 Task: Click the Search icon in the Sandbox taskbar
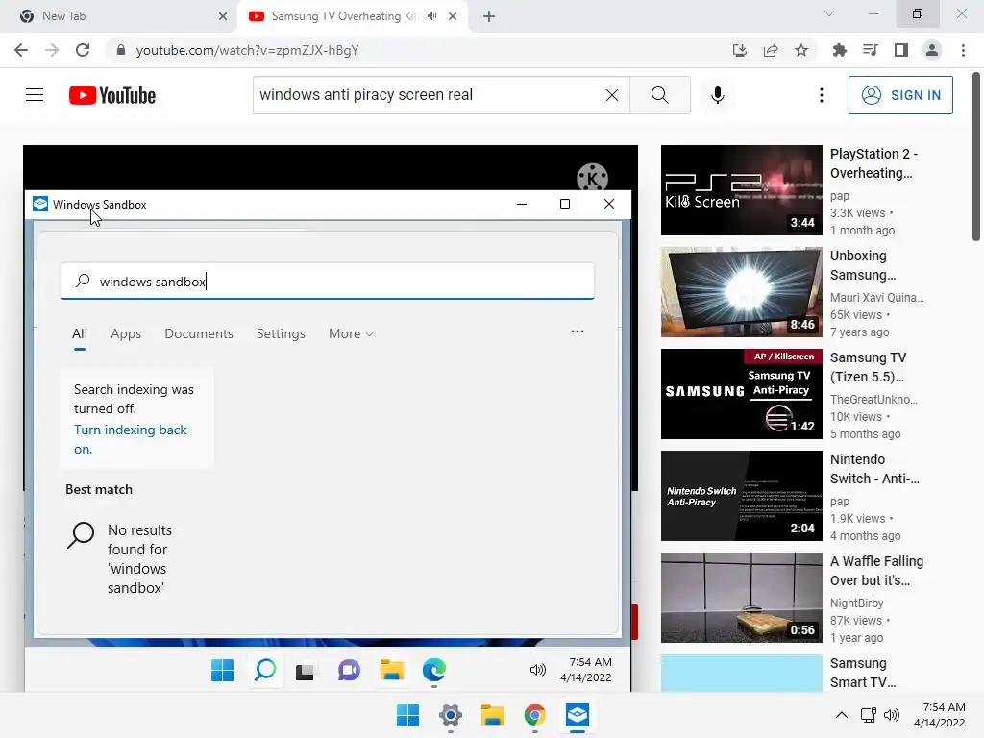coord(265,670)
